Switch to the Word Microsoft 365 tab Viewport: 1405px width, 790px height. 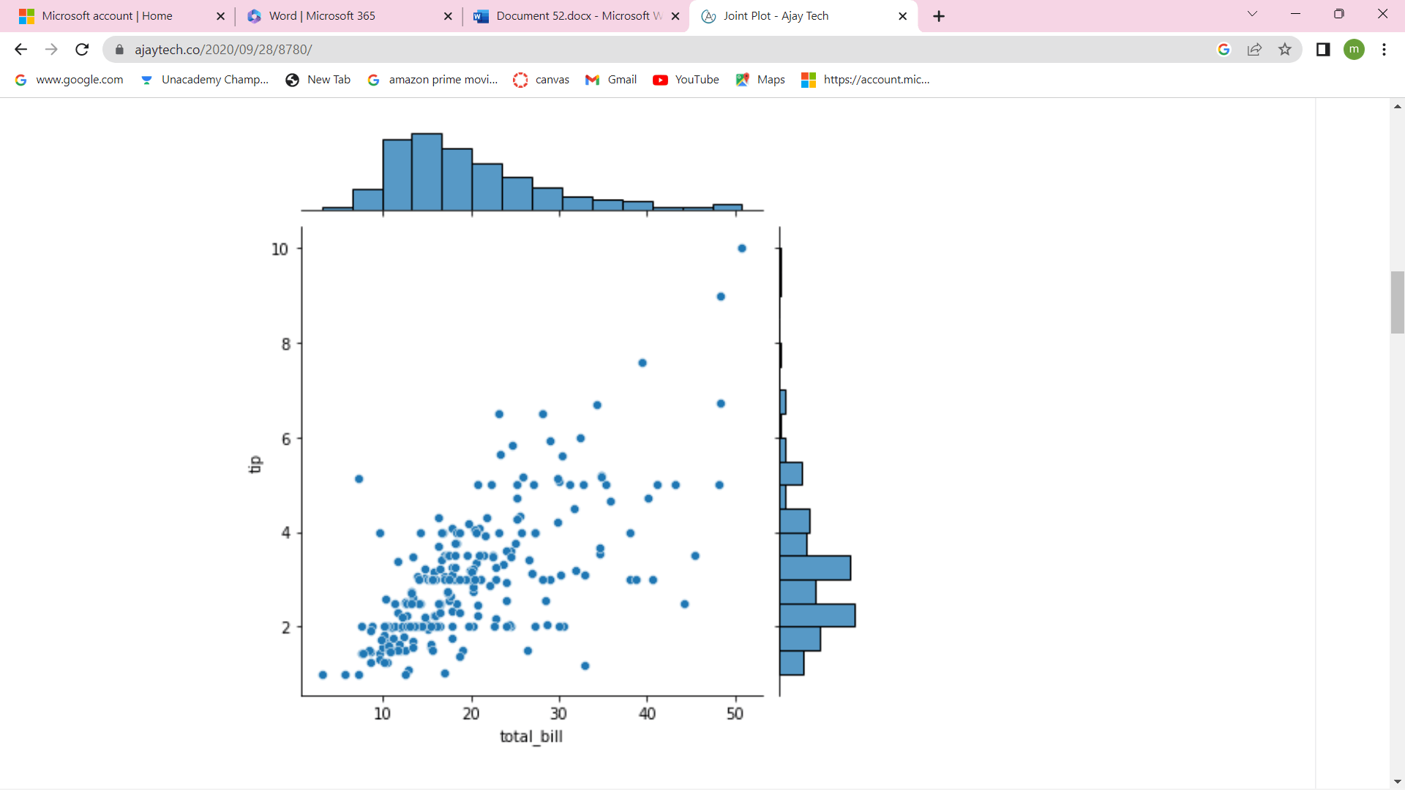[322, 15]
